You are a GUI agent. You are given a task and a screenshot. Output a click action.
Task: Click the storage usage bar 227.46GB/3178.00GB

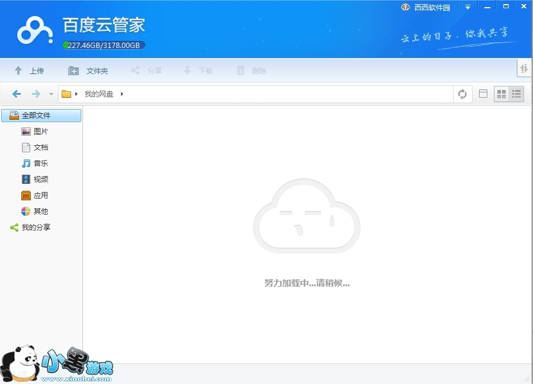104,45
